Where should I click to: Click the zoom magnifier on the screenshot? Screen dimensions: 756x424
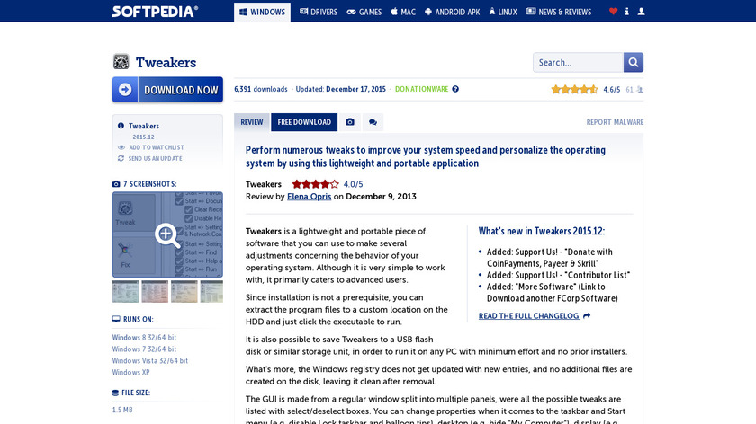[x=166, y=234]
